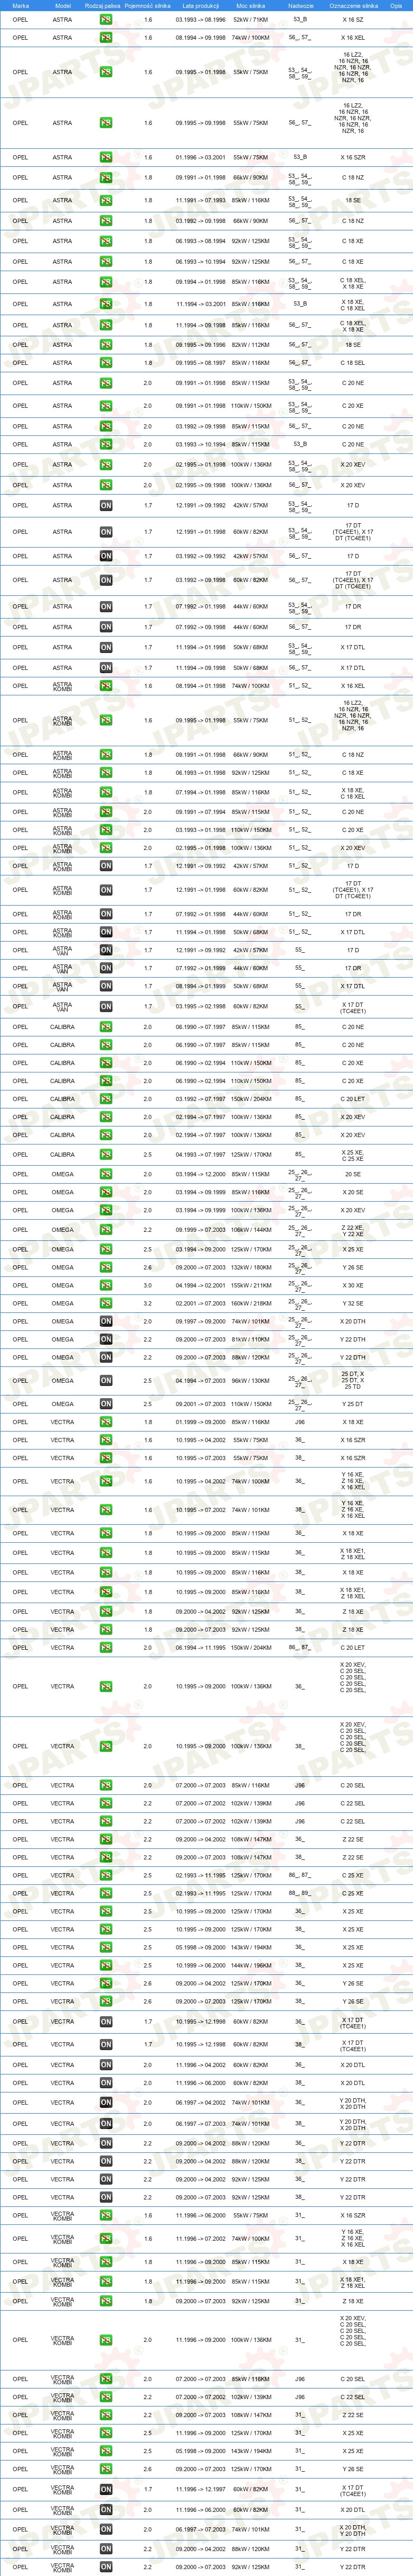The width and height of the screenshot is (413, 2576).
Task: Click the 132kW / 180KM power cell
Action: point(250,1267)
